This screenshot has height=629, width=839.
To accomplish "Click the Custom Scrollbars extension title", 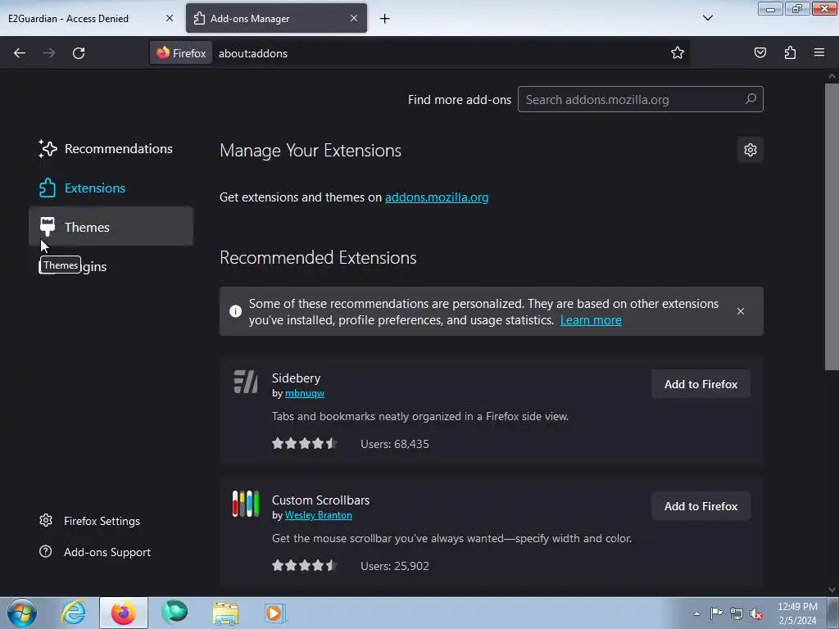I will (x=320, y=500).
